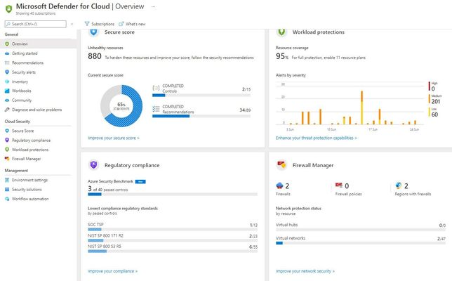The width and height of the screenshot is (452, 281).
Task: Click the NIST SP 800 53 R5 row
Action: [x=173, y=249]
